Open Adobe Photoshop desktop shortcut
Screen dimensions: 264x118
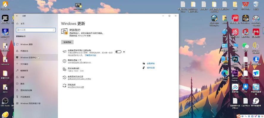click(235, 62)
